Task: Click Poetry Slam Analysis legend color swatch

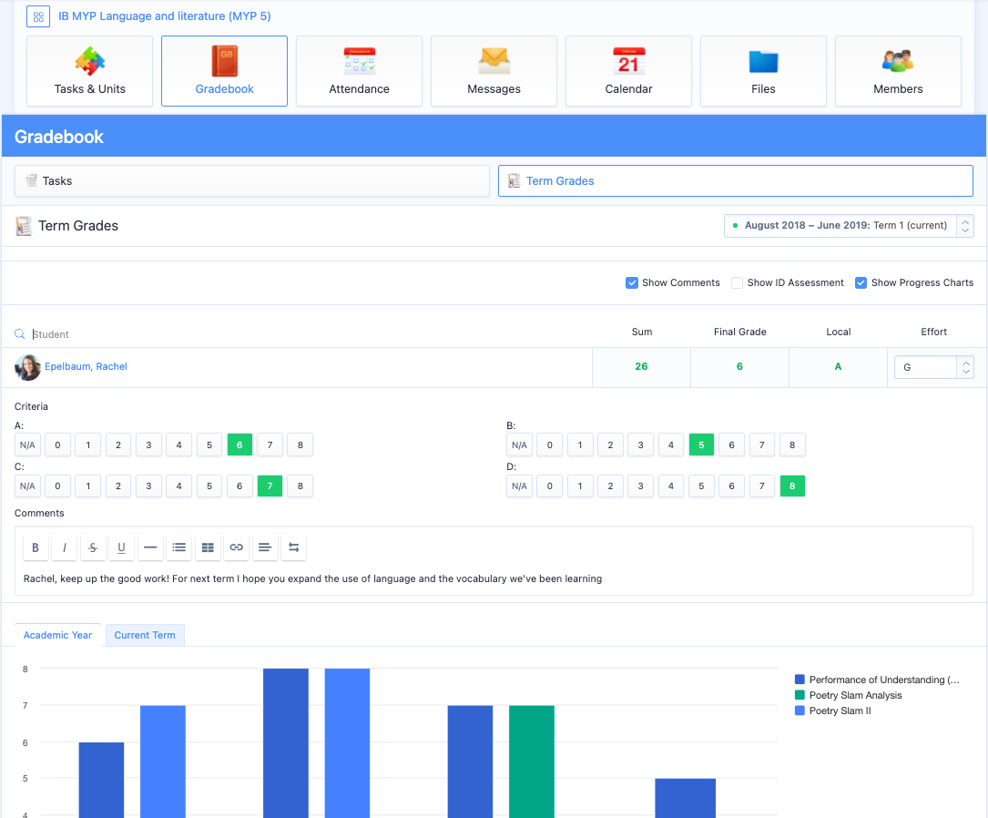Action: [x=800, y=695]
